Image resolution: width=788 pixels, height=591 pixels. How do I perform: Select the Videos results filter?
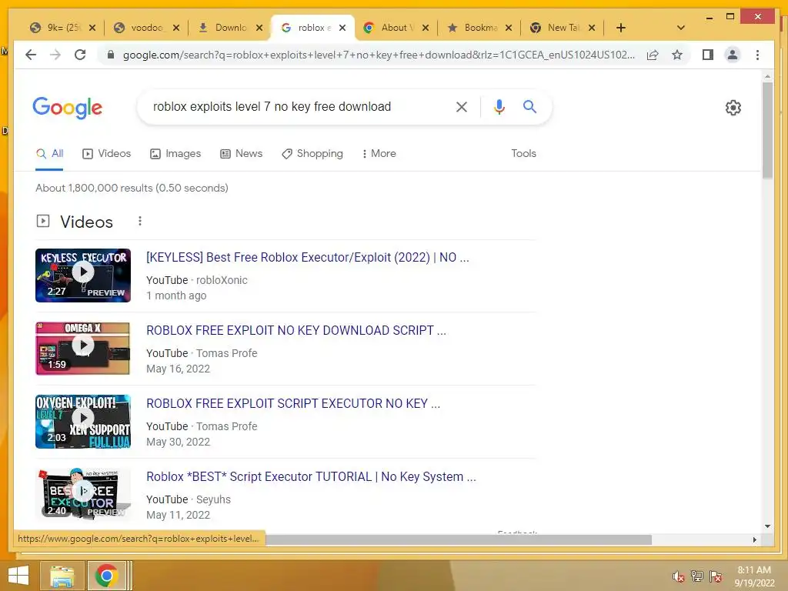pos(106,153)
